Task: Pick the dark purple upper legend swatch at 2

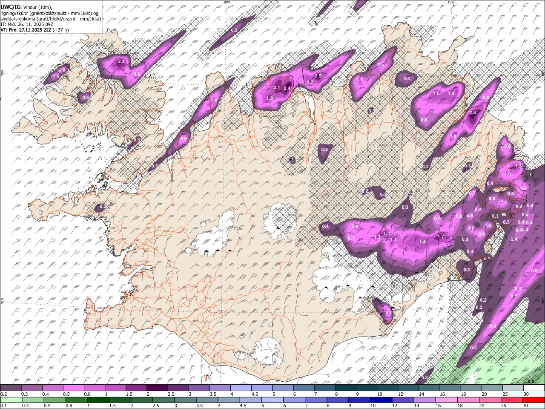Action: click(157, 388)
